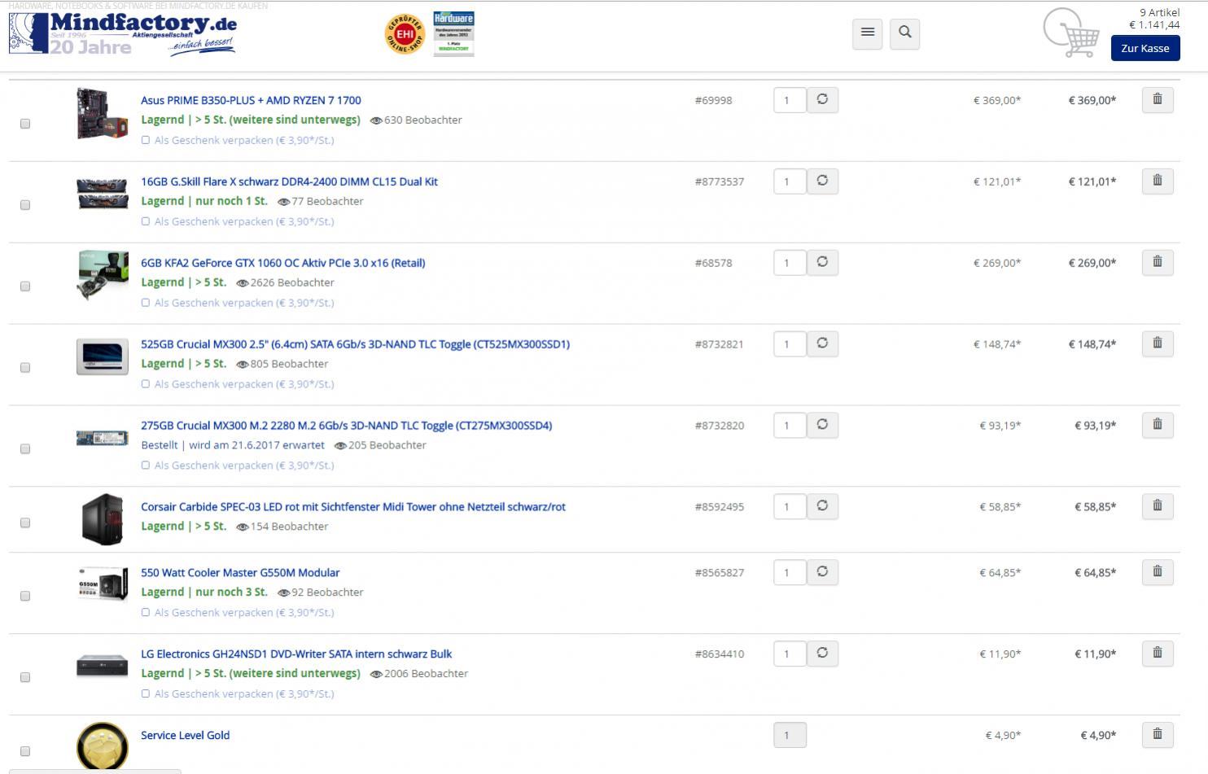Open the Service Level Gold link
The width and height of the screenshot is (1208, 774).
click(185, 735)
